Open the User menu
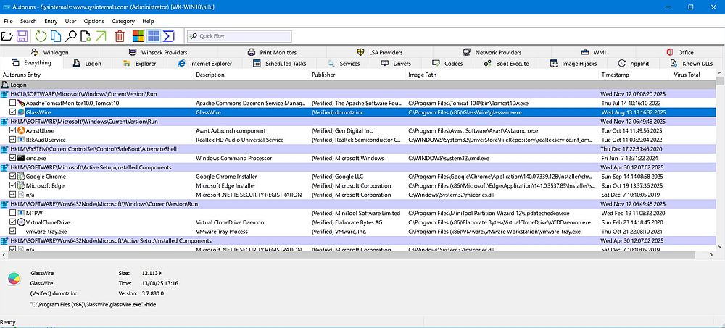This screenshot has width=725, height=328. [71, 21]
